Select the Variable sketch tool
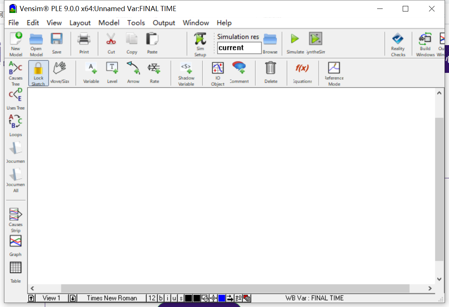Screen dimensions: 449x307 click(x=91, y=72)
